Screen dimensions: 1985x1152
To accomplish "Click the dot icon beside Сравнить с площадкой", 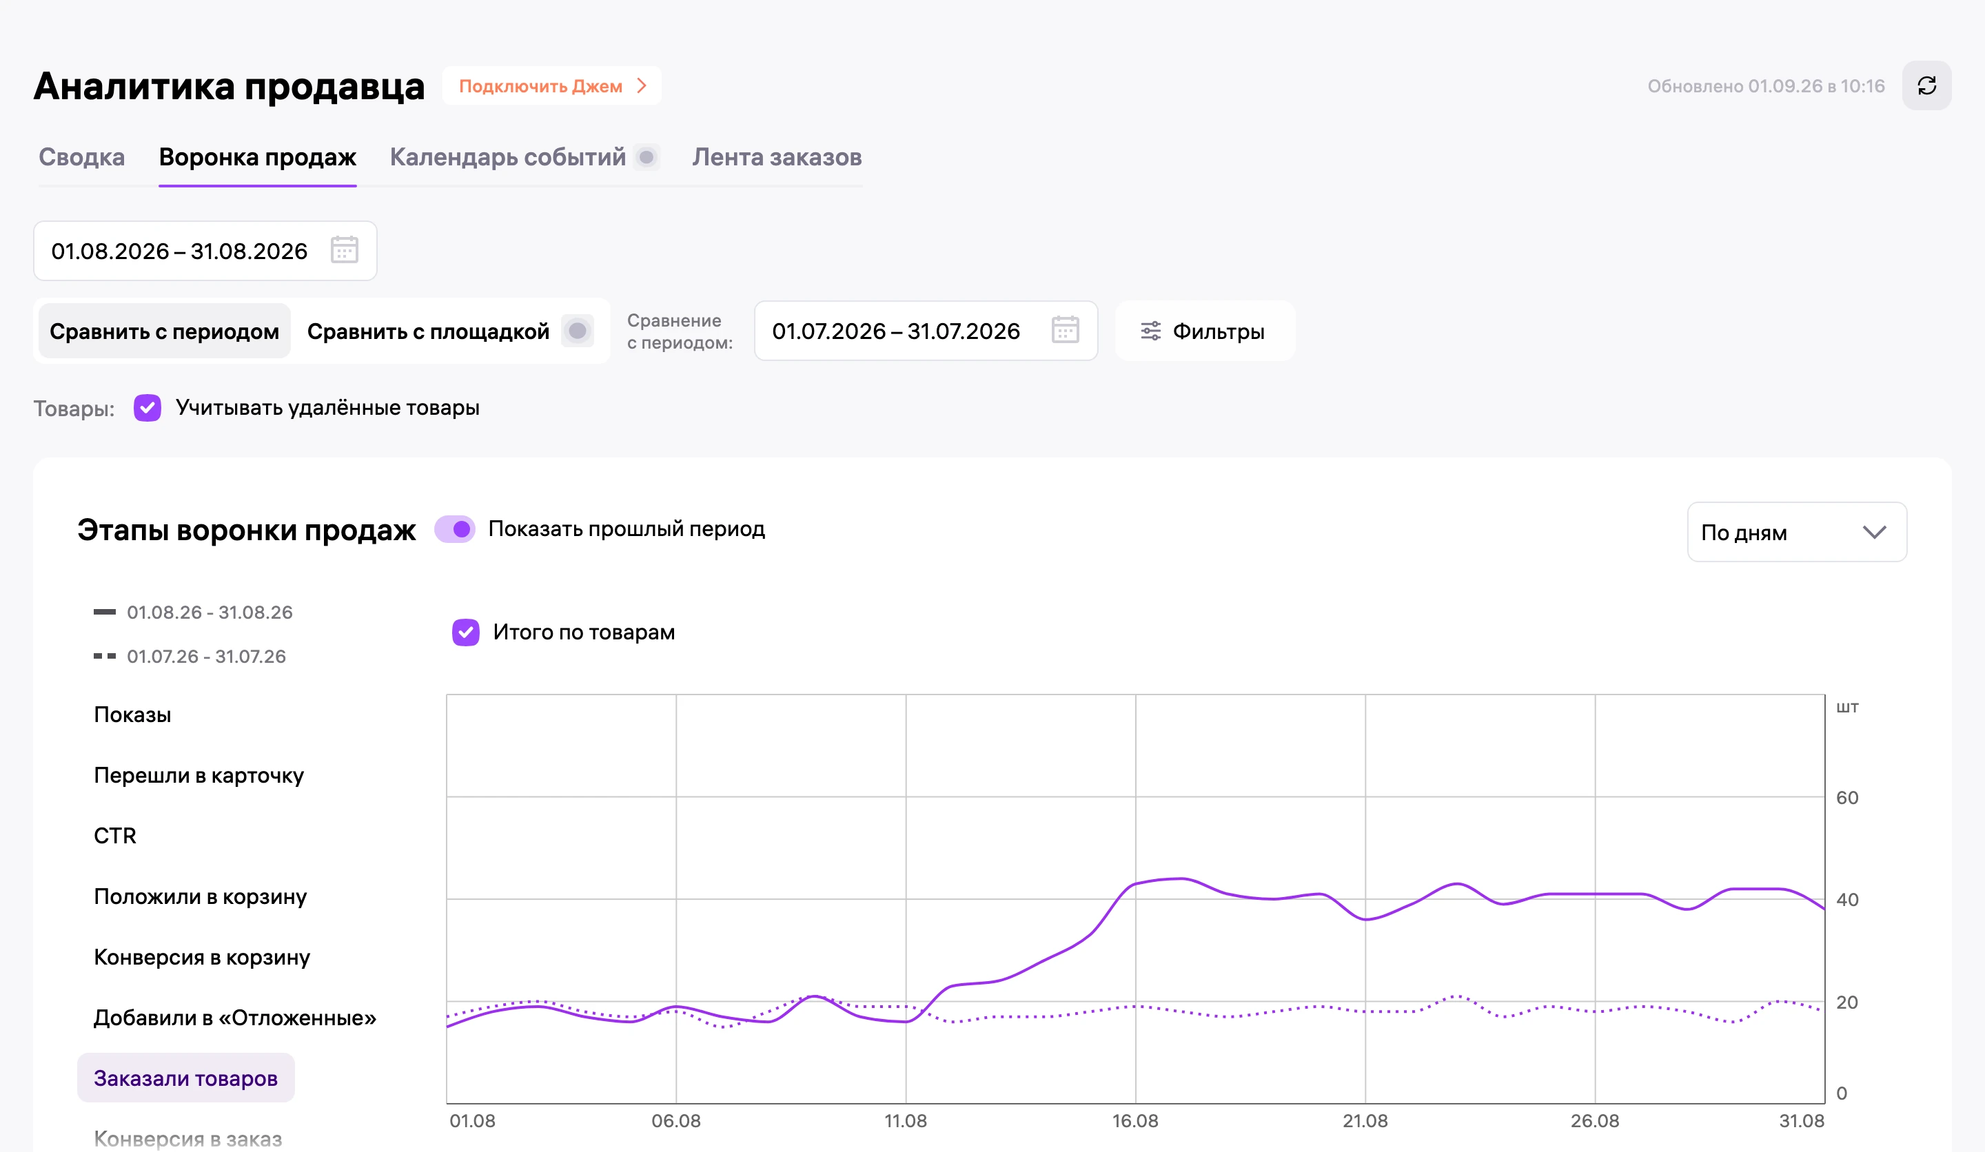I will pyautogui.click(x=578, y=331).
